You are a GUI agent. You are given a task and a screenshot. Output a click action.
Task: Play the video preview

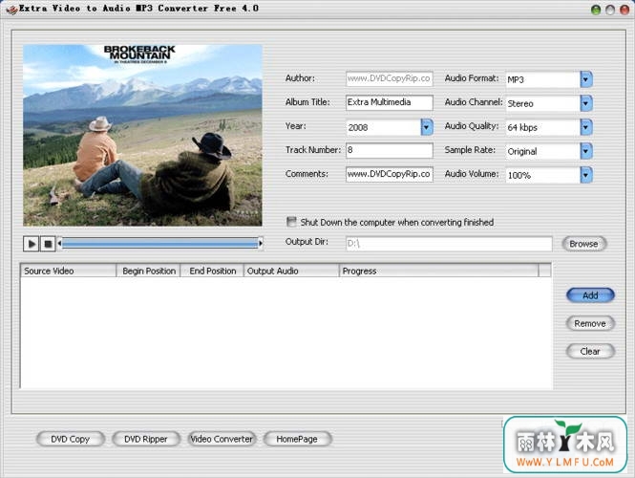tap(32, 244)
